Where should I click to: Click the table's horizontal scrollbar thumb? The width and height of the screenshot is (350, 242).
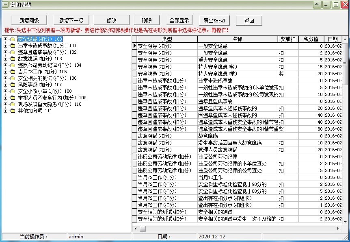143,229
